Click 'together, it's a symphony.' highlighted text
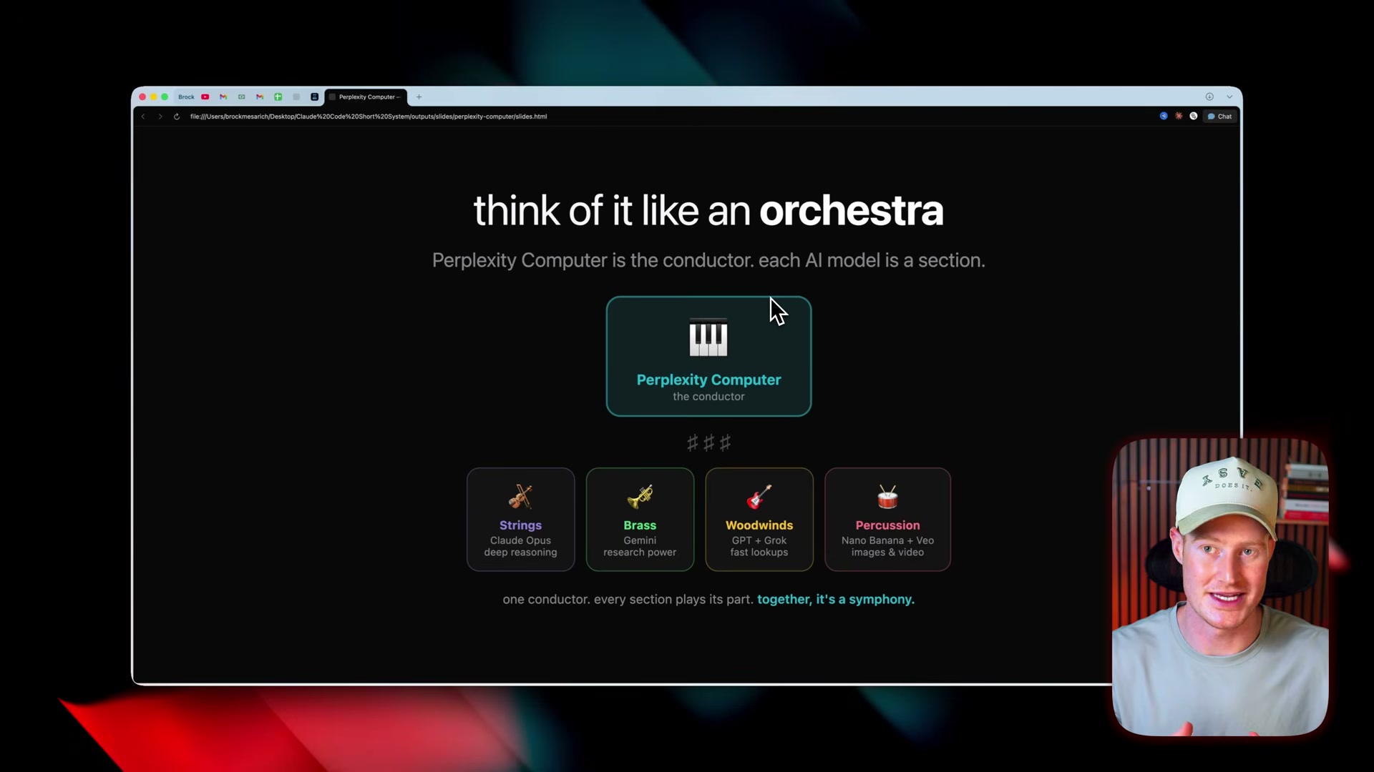1374x772 pixels. (x=836, y=600)
